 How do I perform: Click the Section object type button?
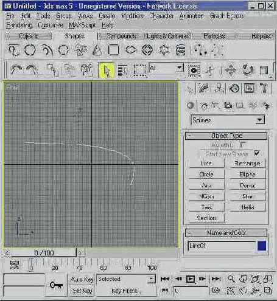(206, 218)
